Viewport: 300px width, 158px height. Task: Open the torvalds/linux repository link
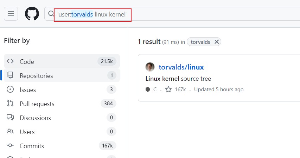point(181,67)
